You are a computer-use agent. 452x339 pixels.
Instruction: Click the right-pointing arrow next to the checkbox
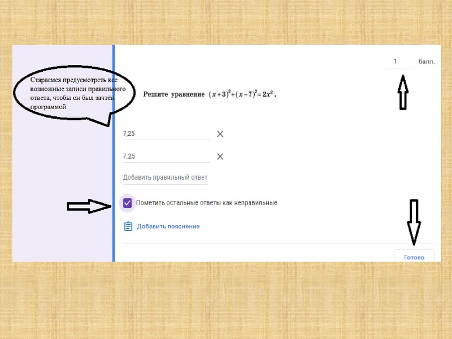[90, 206]
